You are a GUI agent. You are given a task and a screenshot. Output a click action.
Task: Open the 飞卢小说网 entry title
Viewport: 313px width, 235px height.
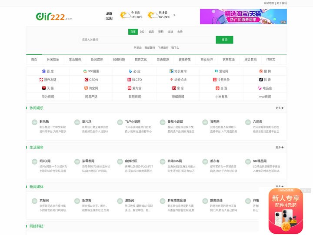(x=133, y=121)
